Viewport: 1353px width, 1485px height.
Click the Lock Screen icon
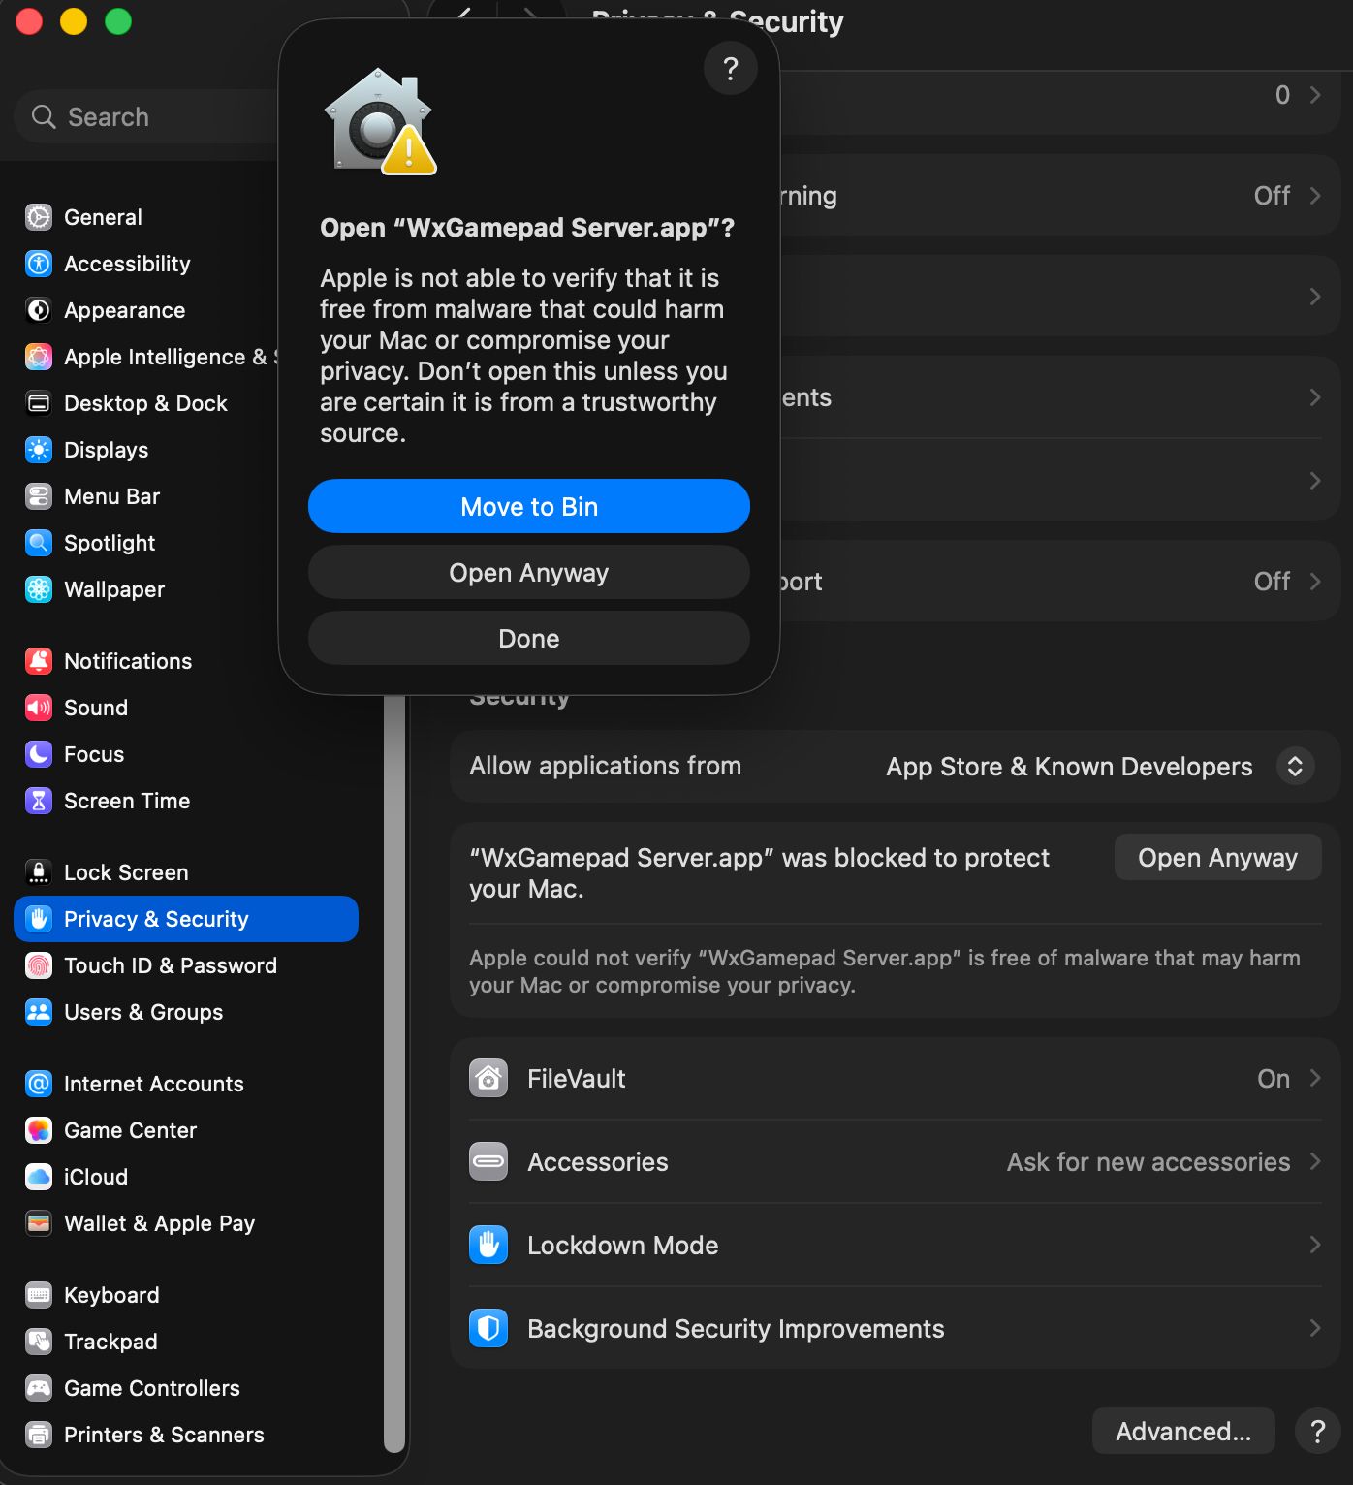pos(39,872)
